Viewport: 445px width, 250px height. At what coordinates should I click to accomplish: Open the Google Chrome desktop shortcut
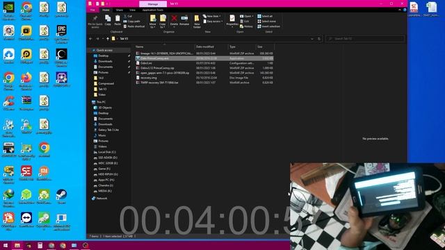[9, 81]
